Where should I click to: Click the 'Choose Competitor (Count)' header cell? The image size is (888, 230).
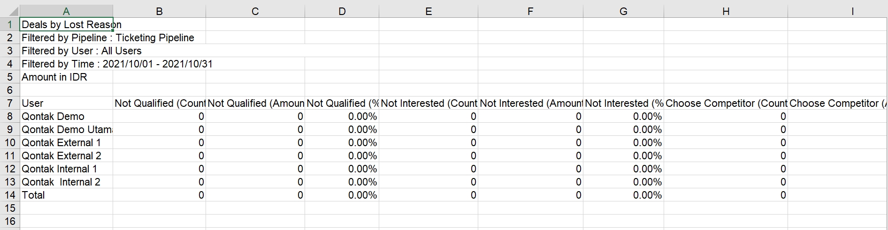pos(726,103)
